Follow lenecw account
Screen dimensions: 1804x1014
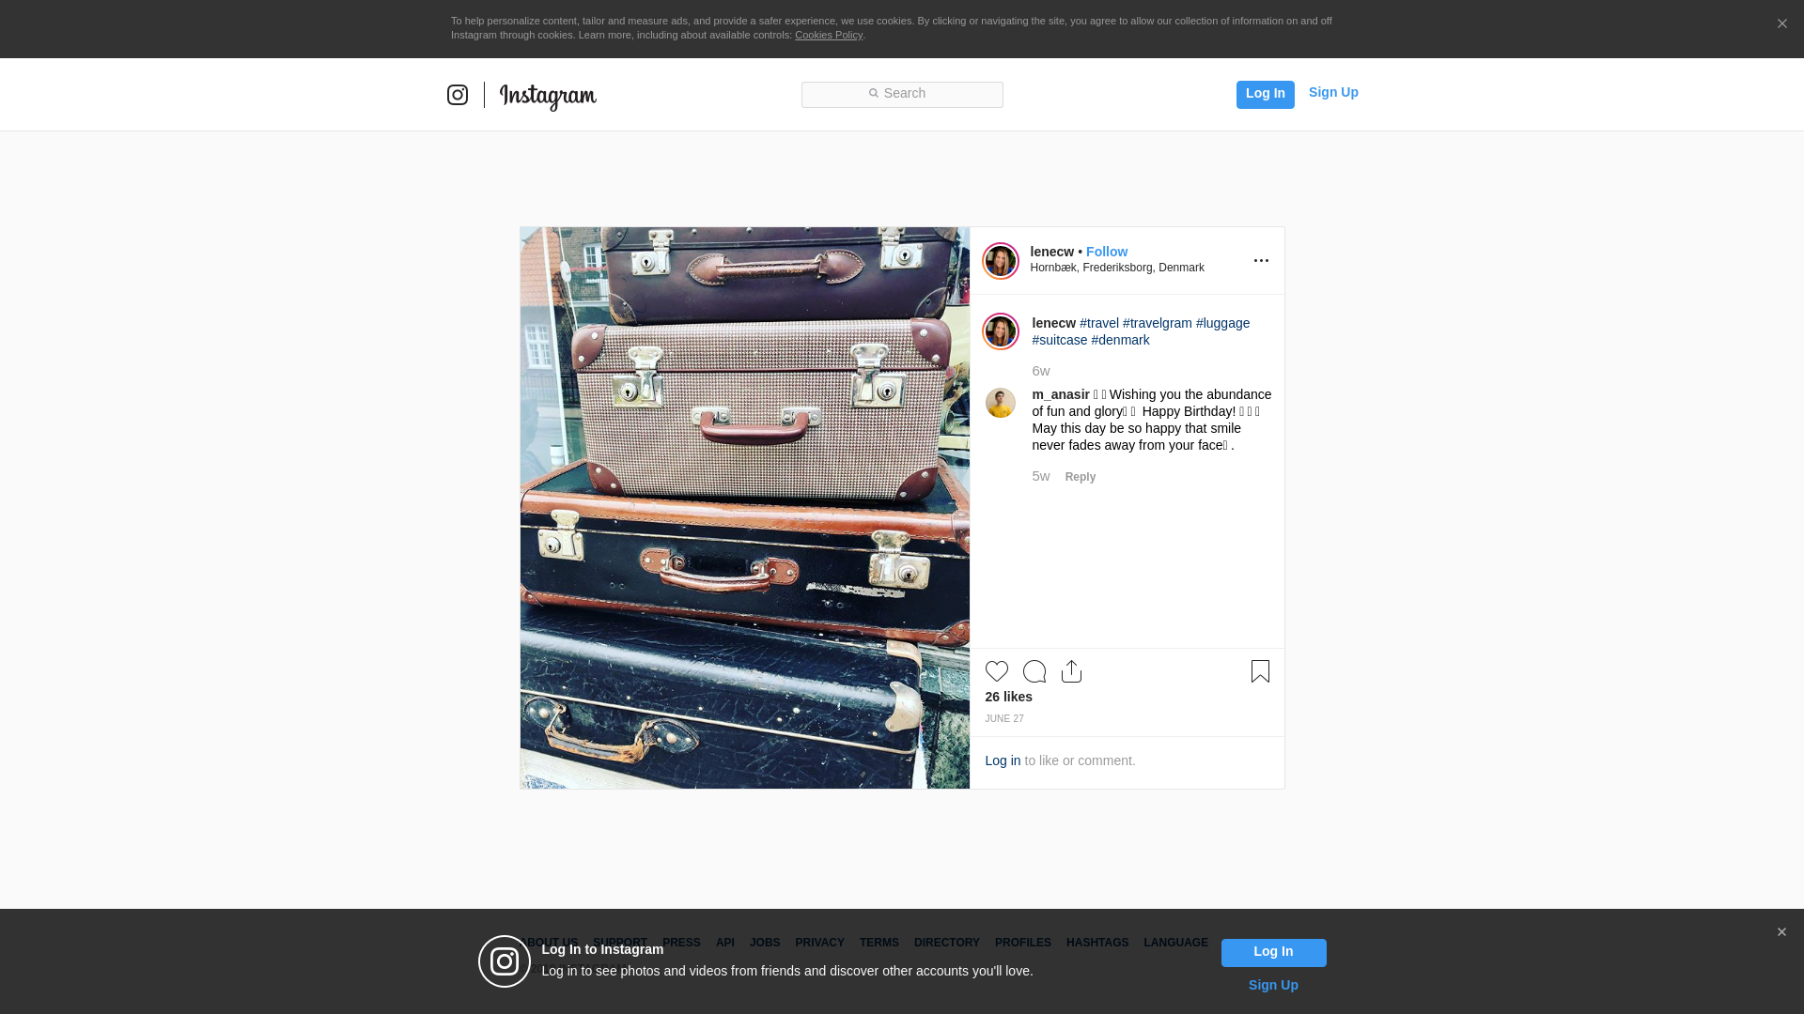click(x=1107, y=252)
